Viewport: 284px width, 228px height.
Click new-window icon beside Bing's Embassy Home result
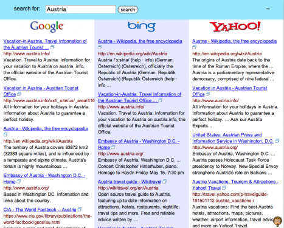(x=113, y=147)
